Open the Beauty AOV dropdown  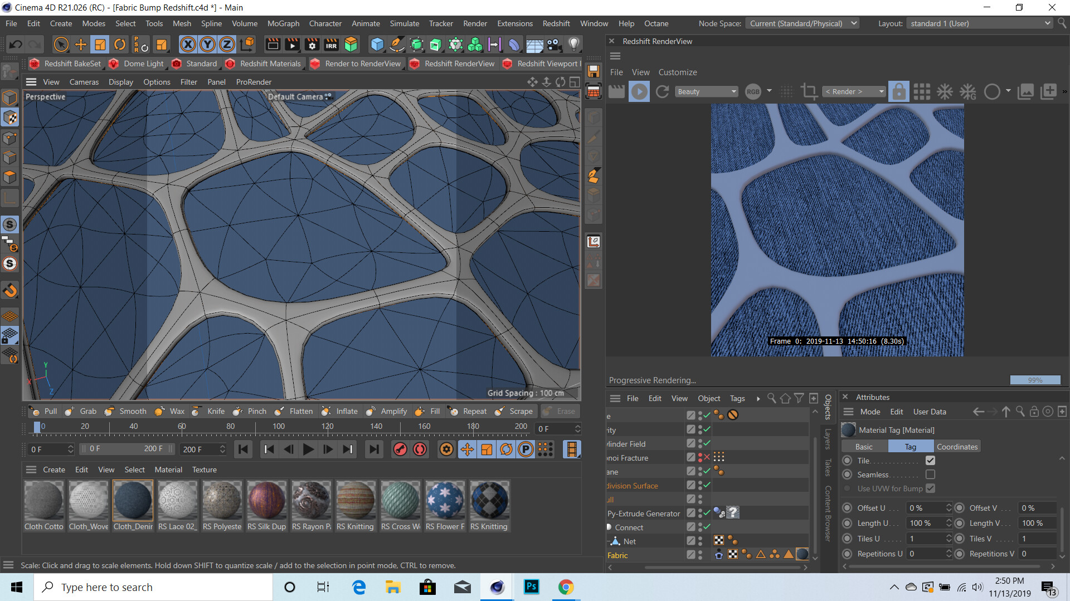tap(707, 91)
